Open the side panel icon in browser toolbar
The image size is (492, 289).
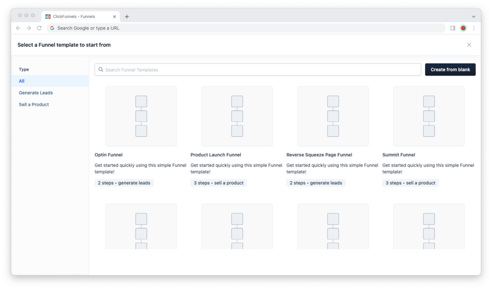point(453,28)
